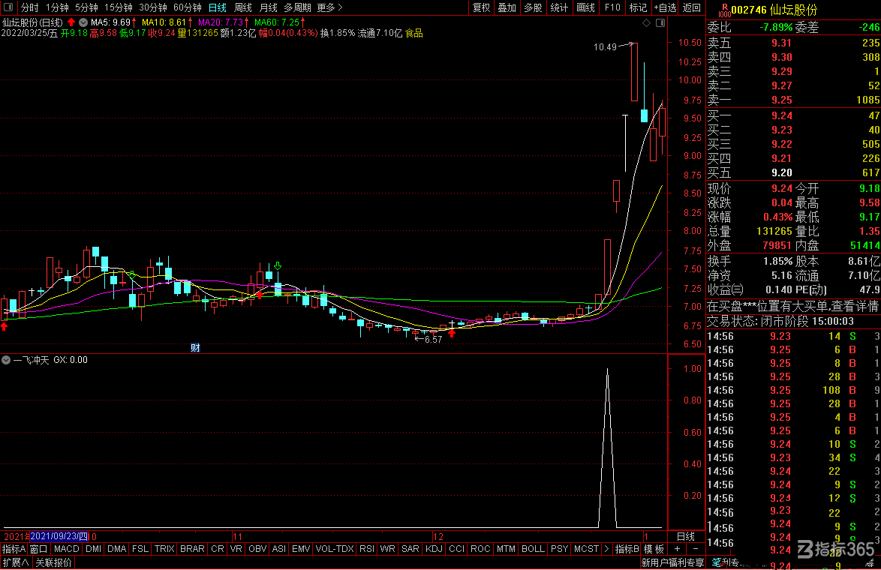Select the EMV indicator
The image size is (881, 570).
point(301,549)
